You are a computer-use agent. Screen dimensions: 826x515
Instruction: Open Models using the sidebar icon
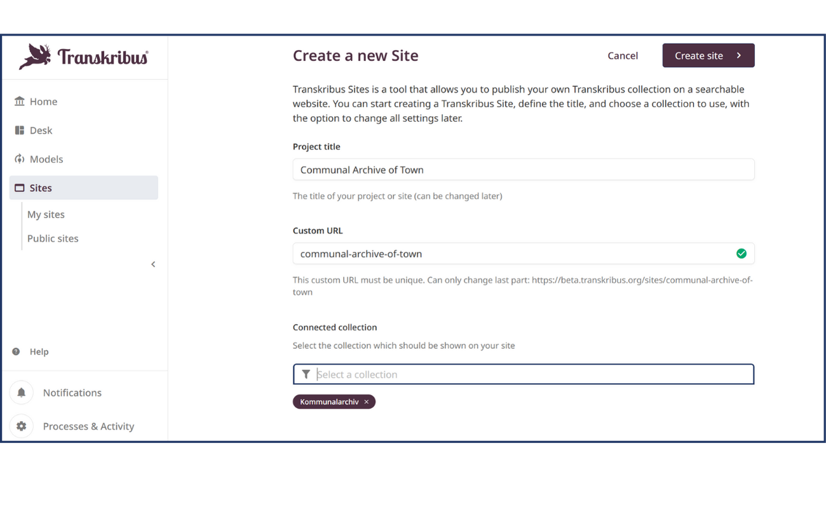click(x=19, y=159)
